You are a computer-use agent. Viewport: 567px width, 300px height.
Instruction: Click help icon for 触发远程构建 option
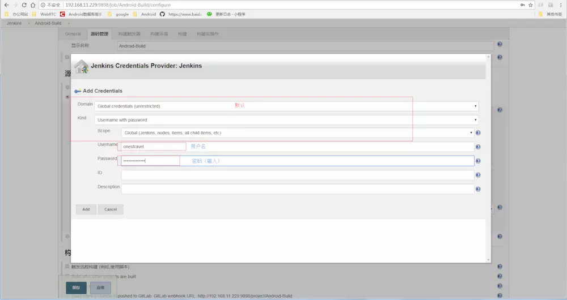tap(500, 267)
